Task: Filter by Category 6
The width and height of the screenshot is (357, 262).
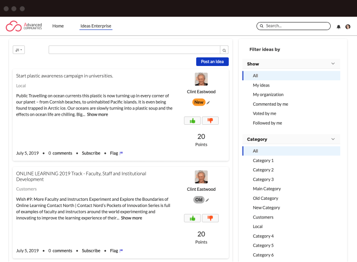Action: point(263,255)
